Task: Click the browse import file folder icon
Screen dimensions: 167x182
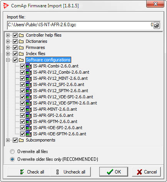Action: 157,25
